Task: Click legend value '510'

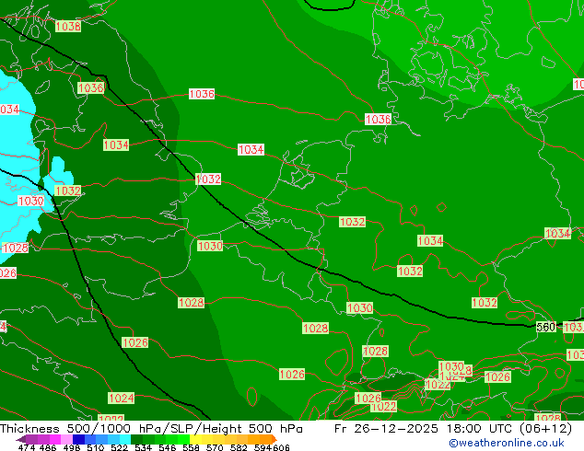Action: click(x=96, y=447)
